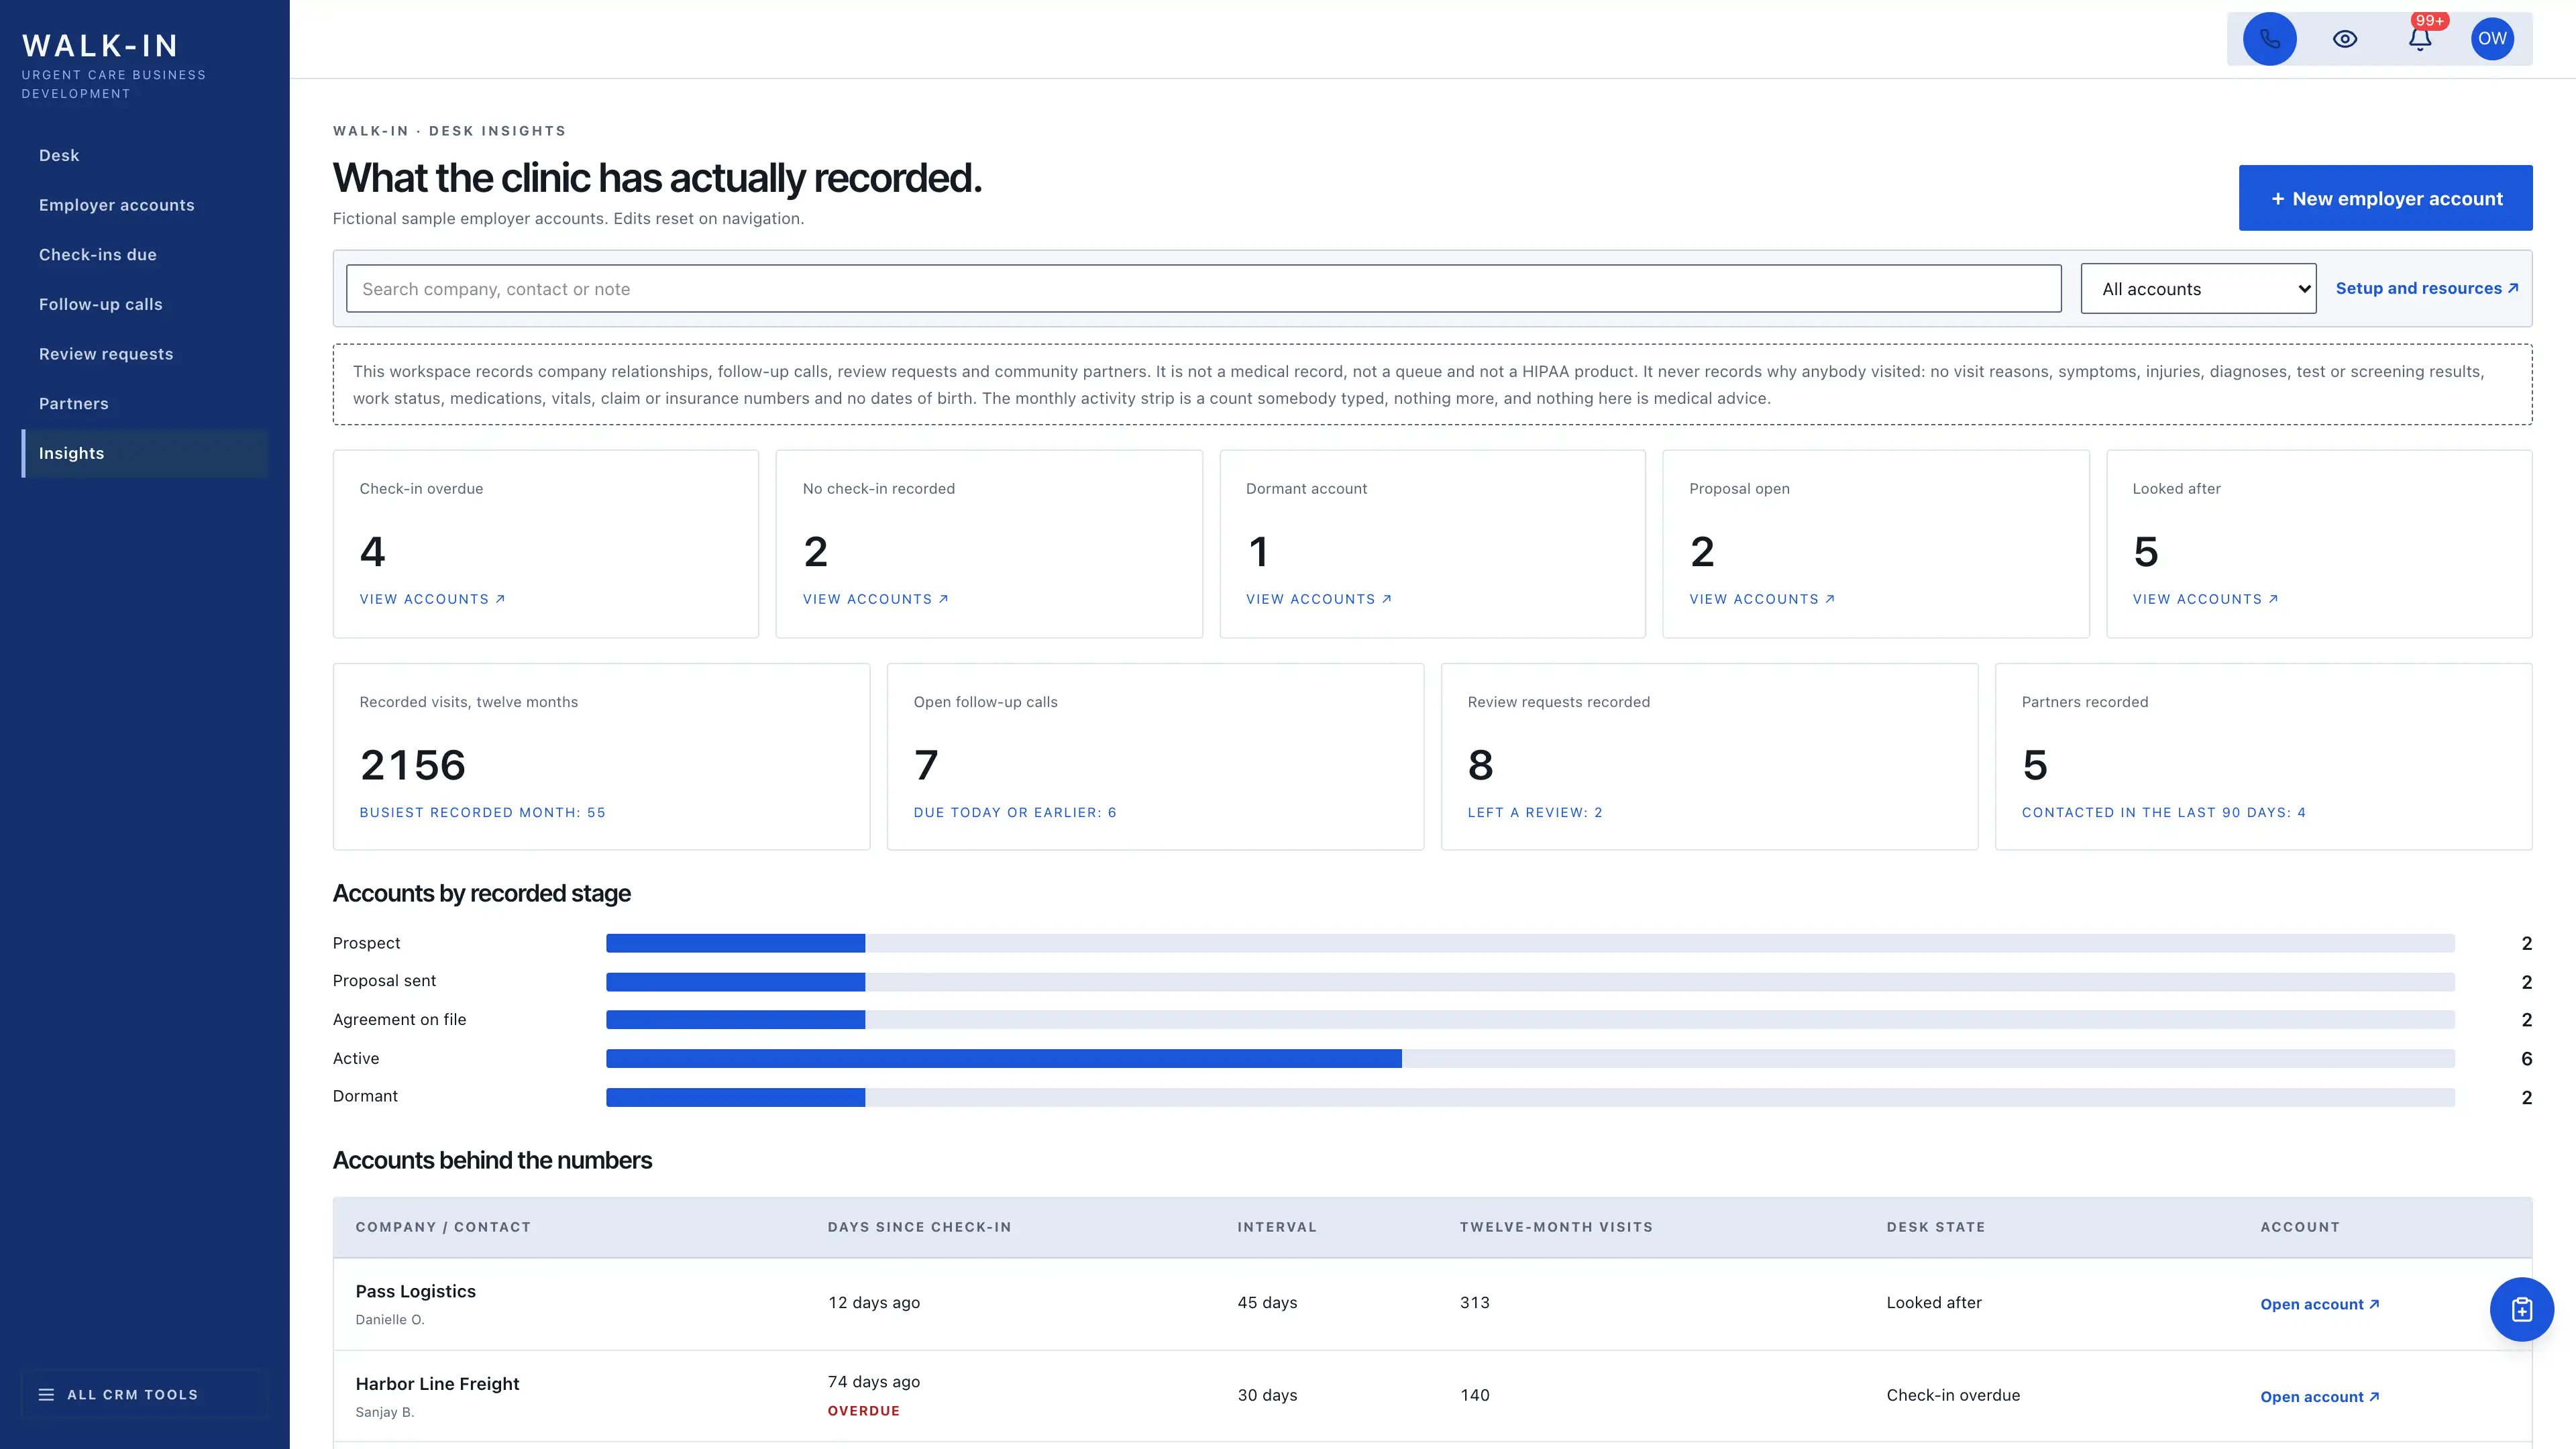Click Interval column header

(1277, 1227)
